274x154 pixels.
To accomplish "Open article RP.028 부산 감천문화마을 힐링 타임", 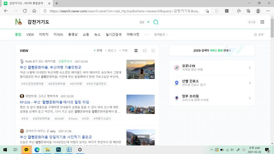I will click(x=54, y=102).
